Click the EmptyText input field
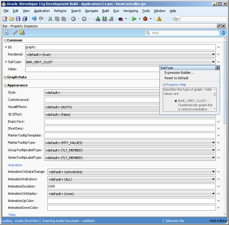Image resolution: width=229 pixels, height=225 pixels. tap(130, 121)
